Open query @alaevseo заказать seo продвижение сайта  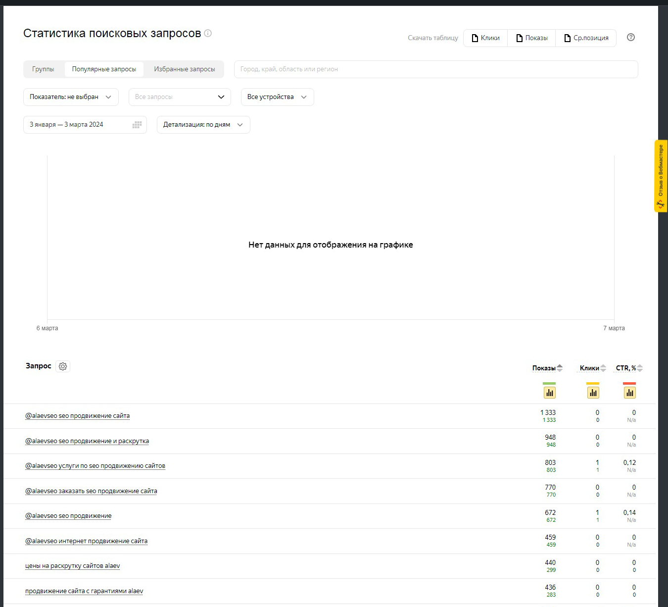point(91,491)
